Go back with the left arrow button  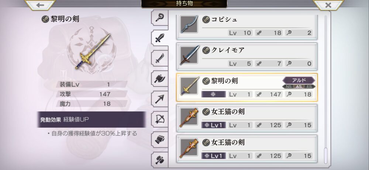pyautogui.click(x=40, y=5)
